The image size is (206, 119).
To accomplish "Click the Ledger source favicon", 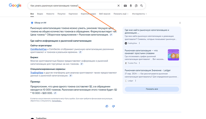I will point(126,81).
